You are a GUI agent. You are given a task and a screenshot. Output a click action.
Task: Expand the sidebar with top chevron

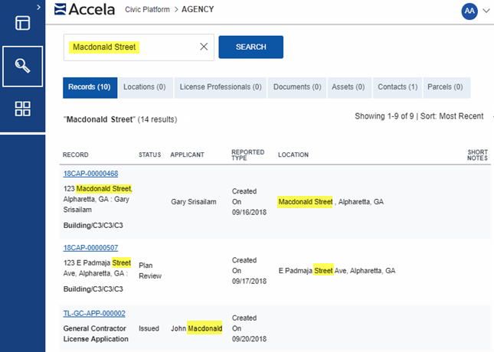39,6
